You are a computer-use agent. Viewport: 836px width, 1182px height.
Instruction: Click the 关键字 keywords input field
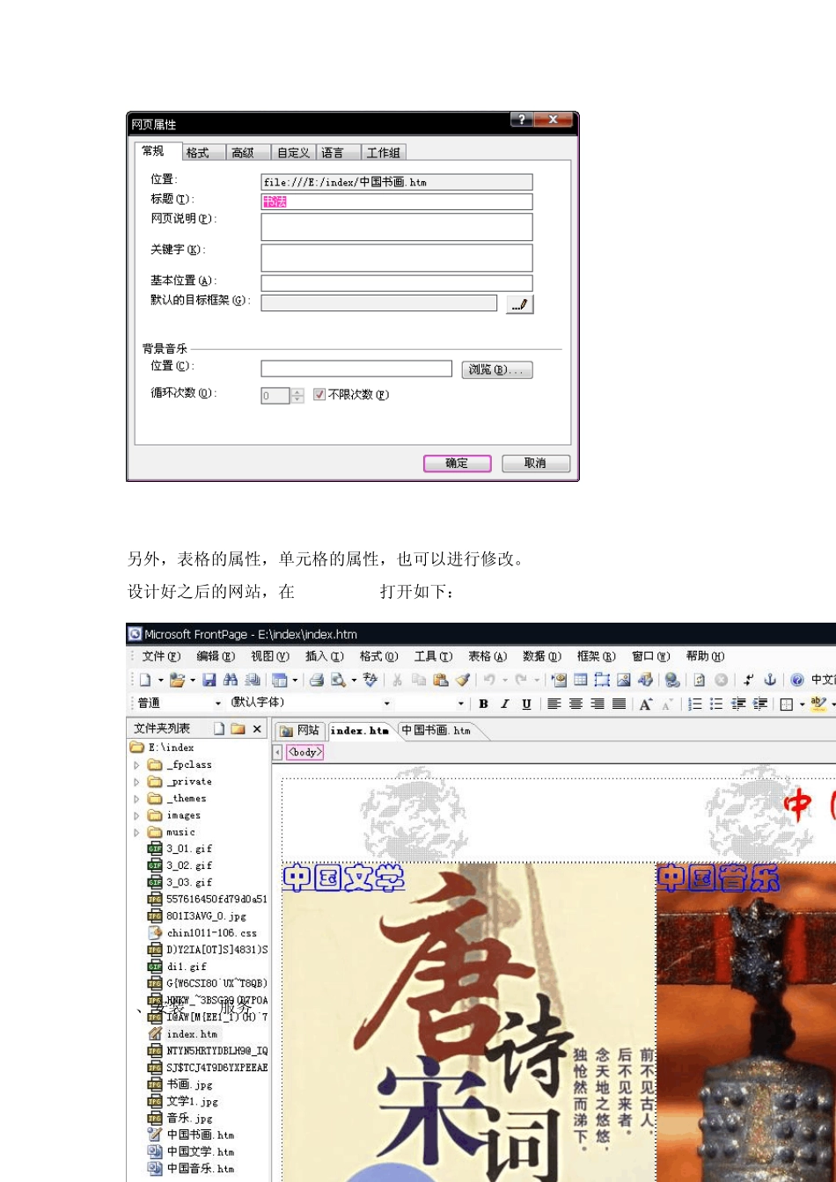click(397, 258)
